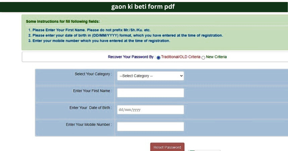
Task: Click the 'Select Your Category :' label
Action: [93, 74]
